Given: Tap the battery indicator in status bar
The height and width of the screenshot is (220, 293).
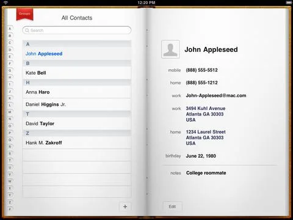Looking at the screenshot, I should point(289,2).
